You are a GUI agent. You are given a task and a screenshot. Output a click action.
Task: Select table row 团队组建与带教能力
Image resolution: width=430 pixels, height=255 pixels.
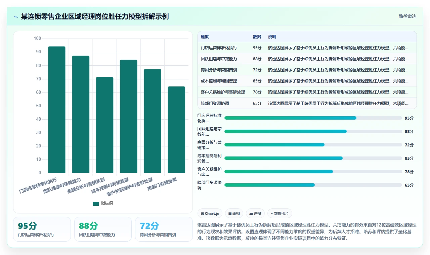pos(307,59)
